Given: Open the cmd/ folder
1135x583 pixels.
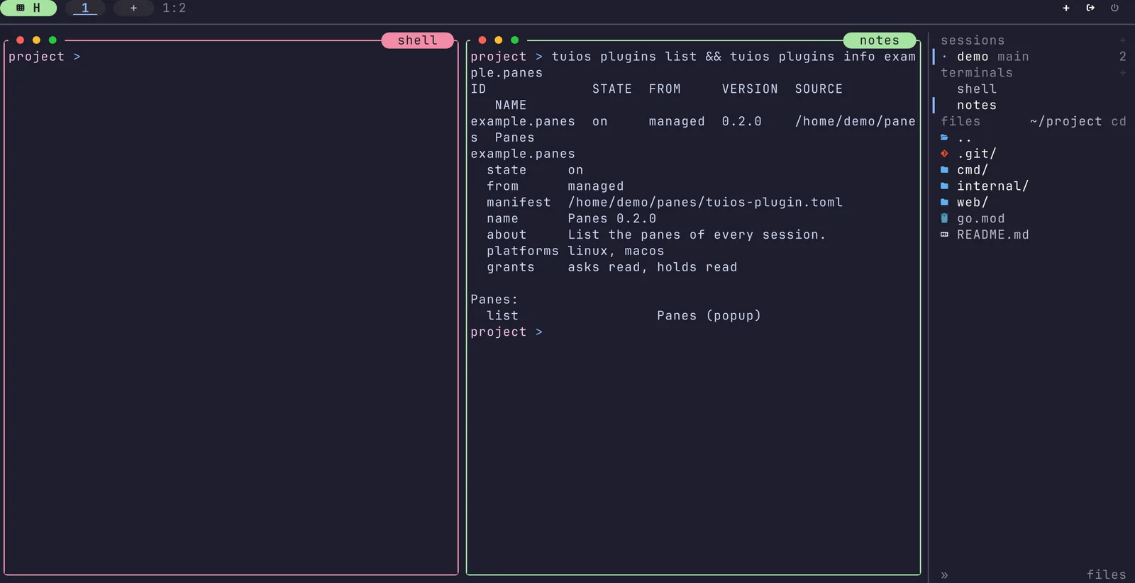Looking at the screenshot, I should tap(973, 170).
